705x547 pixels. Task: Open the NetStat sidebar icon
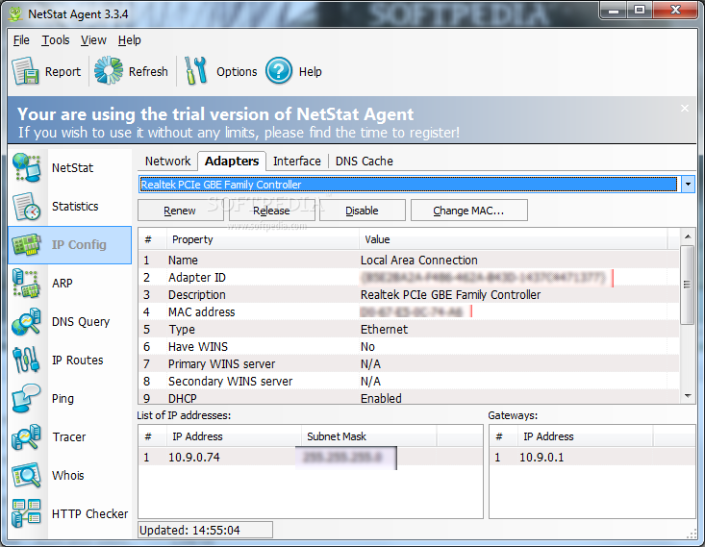tap(27, 167)
